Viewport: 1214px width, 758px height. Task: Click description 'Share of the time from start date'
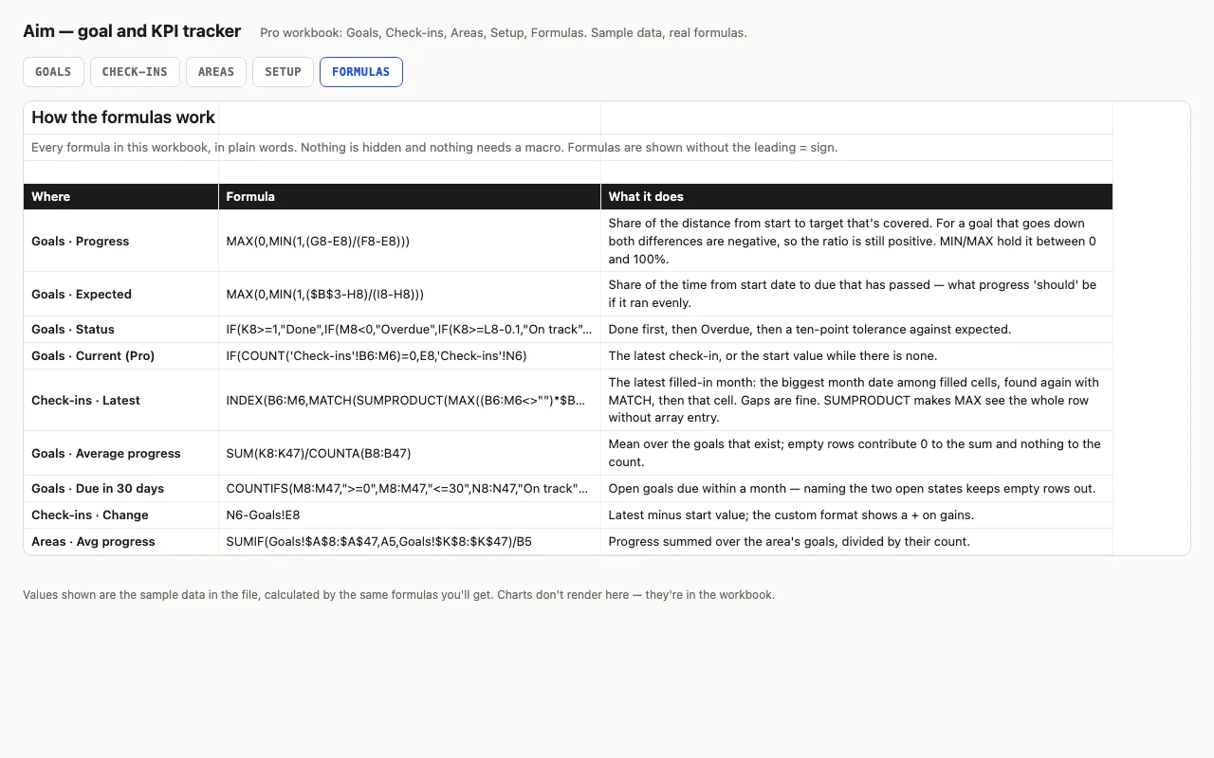tap(856, 294)
